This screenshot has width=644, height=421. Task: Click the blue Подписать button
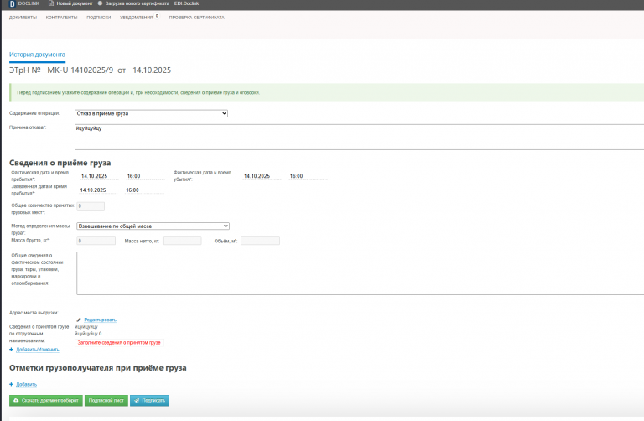coord(149,401)
